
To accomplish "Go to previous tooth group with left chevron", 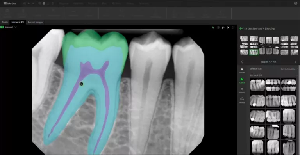I will [242, 62].
